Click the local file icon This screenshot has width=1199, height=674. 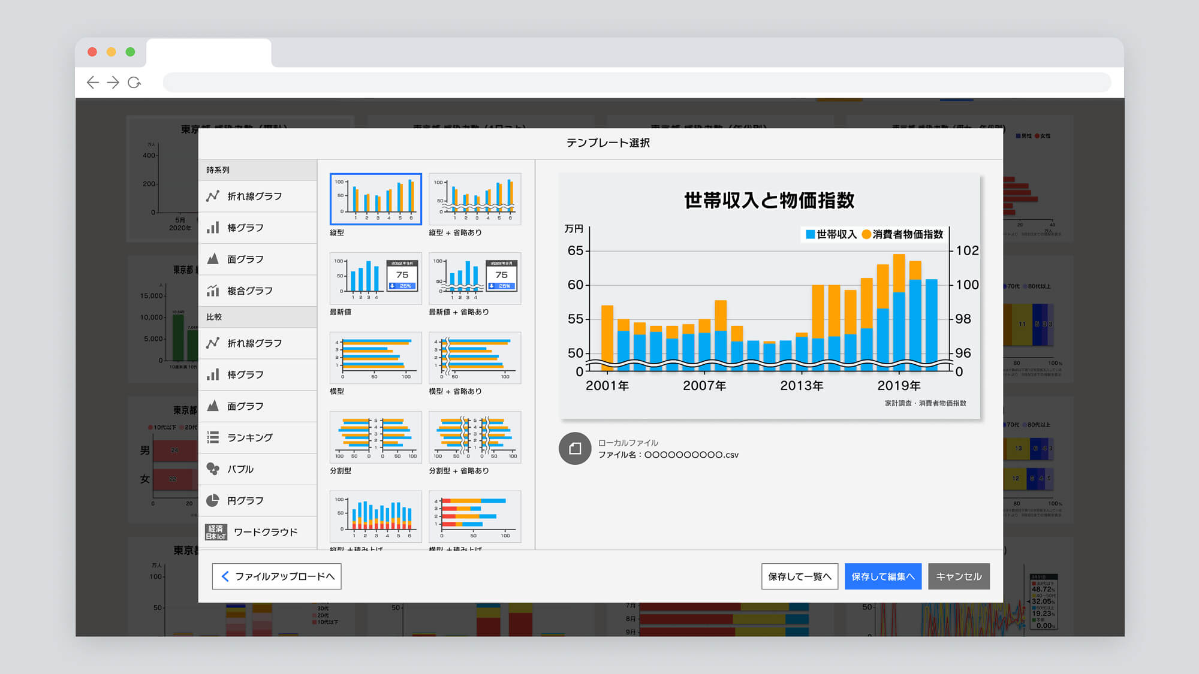575,448
